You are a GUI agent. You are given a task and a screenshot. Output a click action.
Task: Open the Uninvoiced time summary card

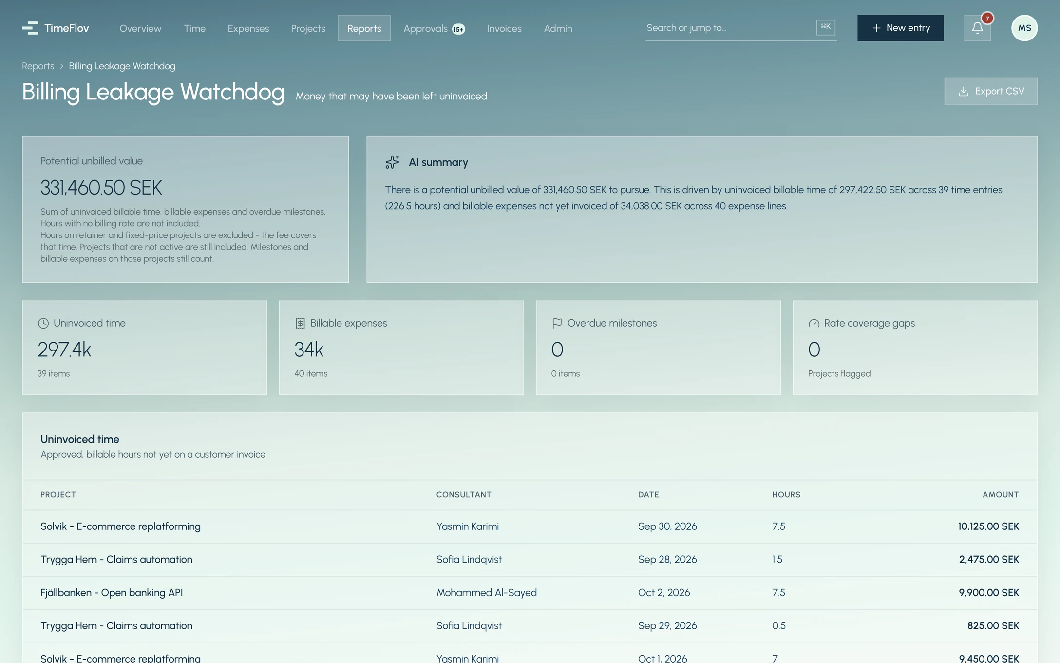[x=145, y=348]
